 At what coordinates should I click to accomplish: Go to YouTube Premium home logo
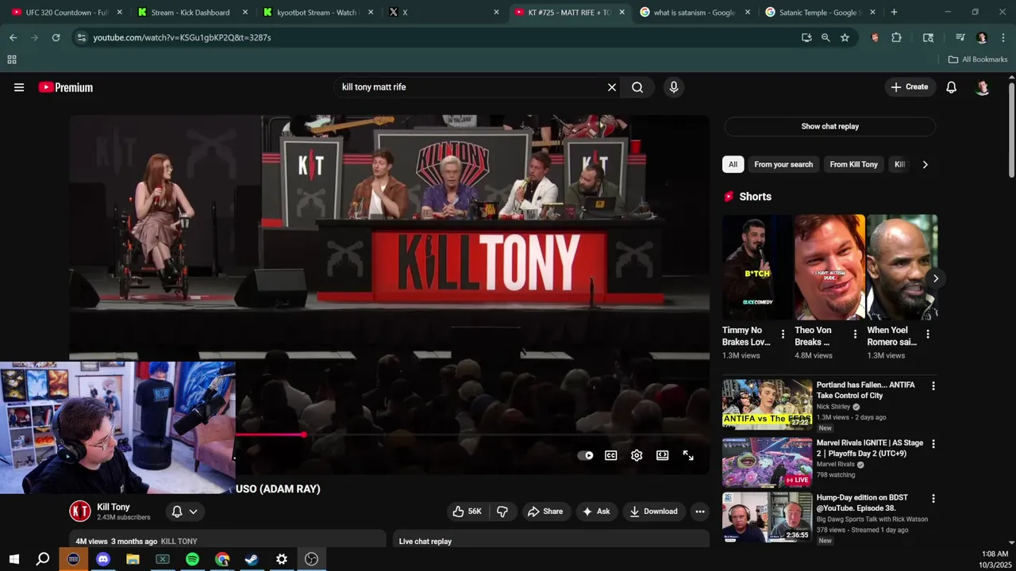click(x=66, y=87)
